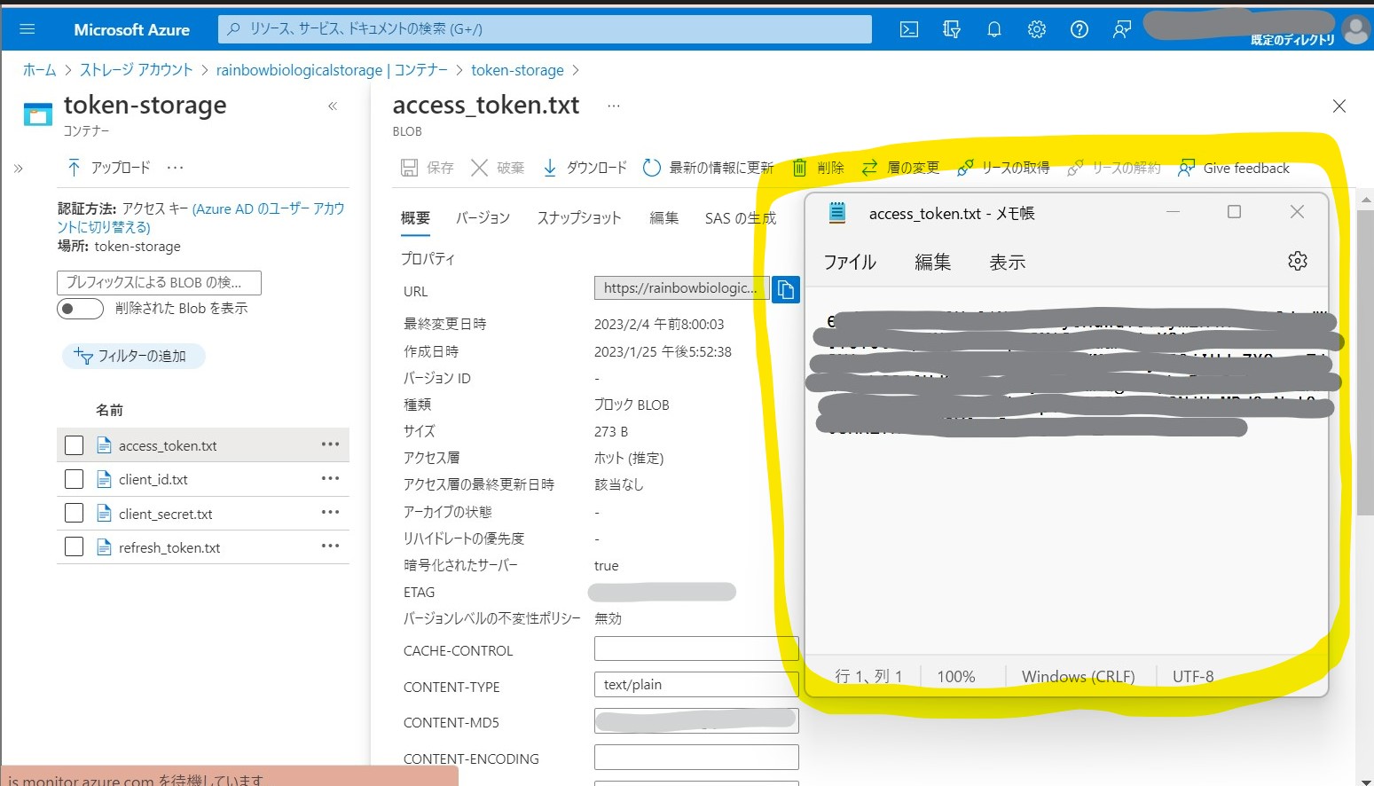Click 100% zoom in Notepad status bar
The width and height of the screenshot is (1374, 786).
click(956, 676)
